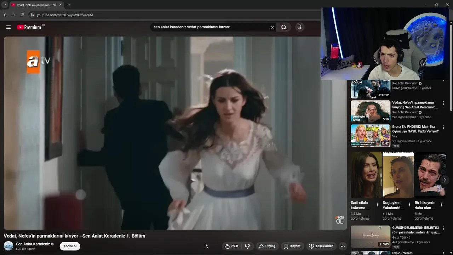Open options for Sadi silahı short
The width and height of the screenshot is (453, 255).
(x=377, y=204)
